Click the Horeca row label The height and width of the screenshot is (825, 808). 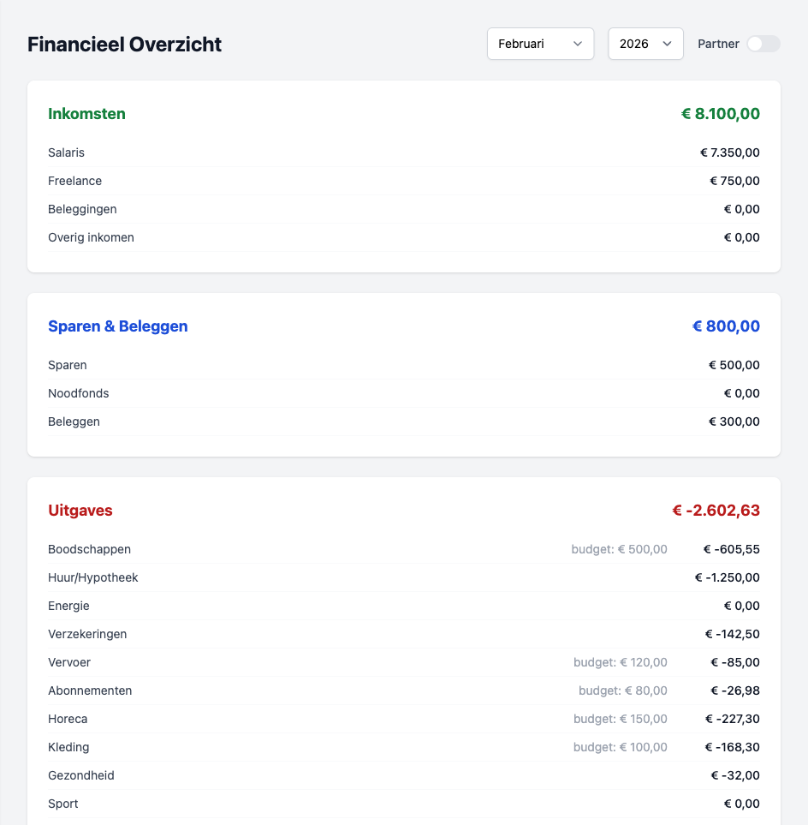click(68, 720)
